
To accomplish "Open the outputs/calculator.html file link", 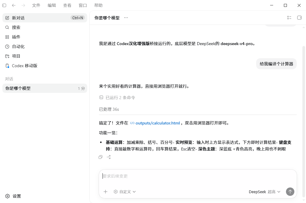I will point(155,123).
